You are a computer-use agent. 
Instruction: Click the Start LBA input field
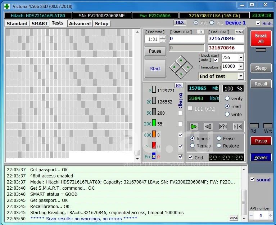click(x=187, y=39)
